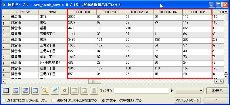Click the horizontal scrollbar right arrow
The image size is (230, 105).
pos(221,81)
